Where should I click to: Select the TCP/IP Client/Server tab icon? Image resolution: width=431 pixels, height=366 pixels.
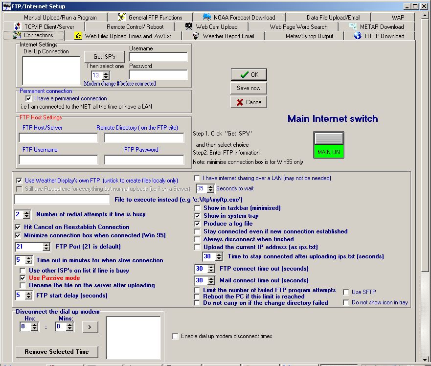point(17,26)
